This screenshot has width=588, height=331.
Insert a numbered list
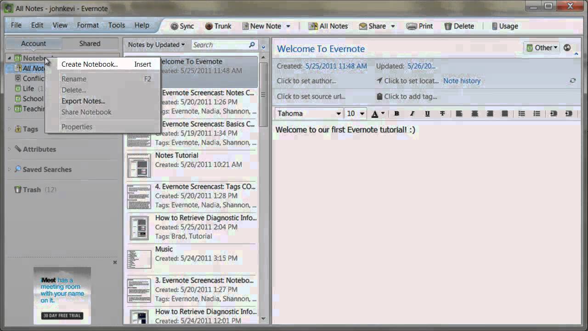537,114
